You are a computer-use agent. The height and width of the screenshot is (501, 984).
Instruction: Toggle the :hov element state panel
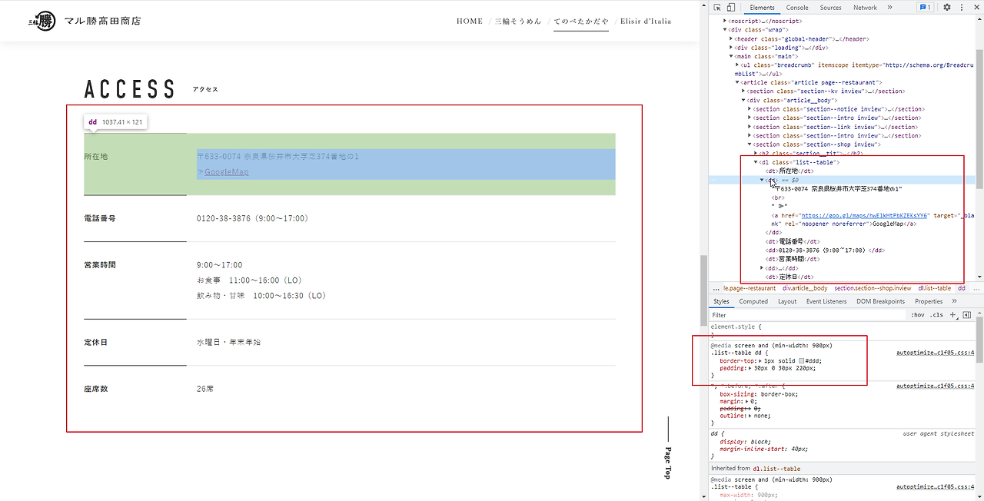point(917,315)
